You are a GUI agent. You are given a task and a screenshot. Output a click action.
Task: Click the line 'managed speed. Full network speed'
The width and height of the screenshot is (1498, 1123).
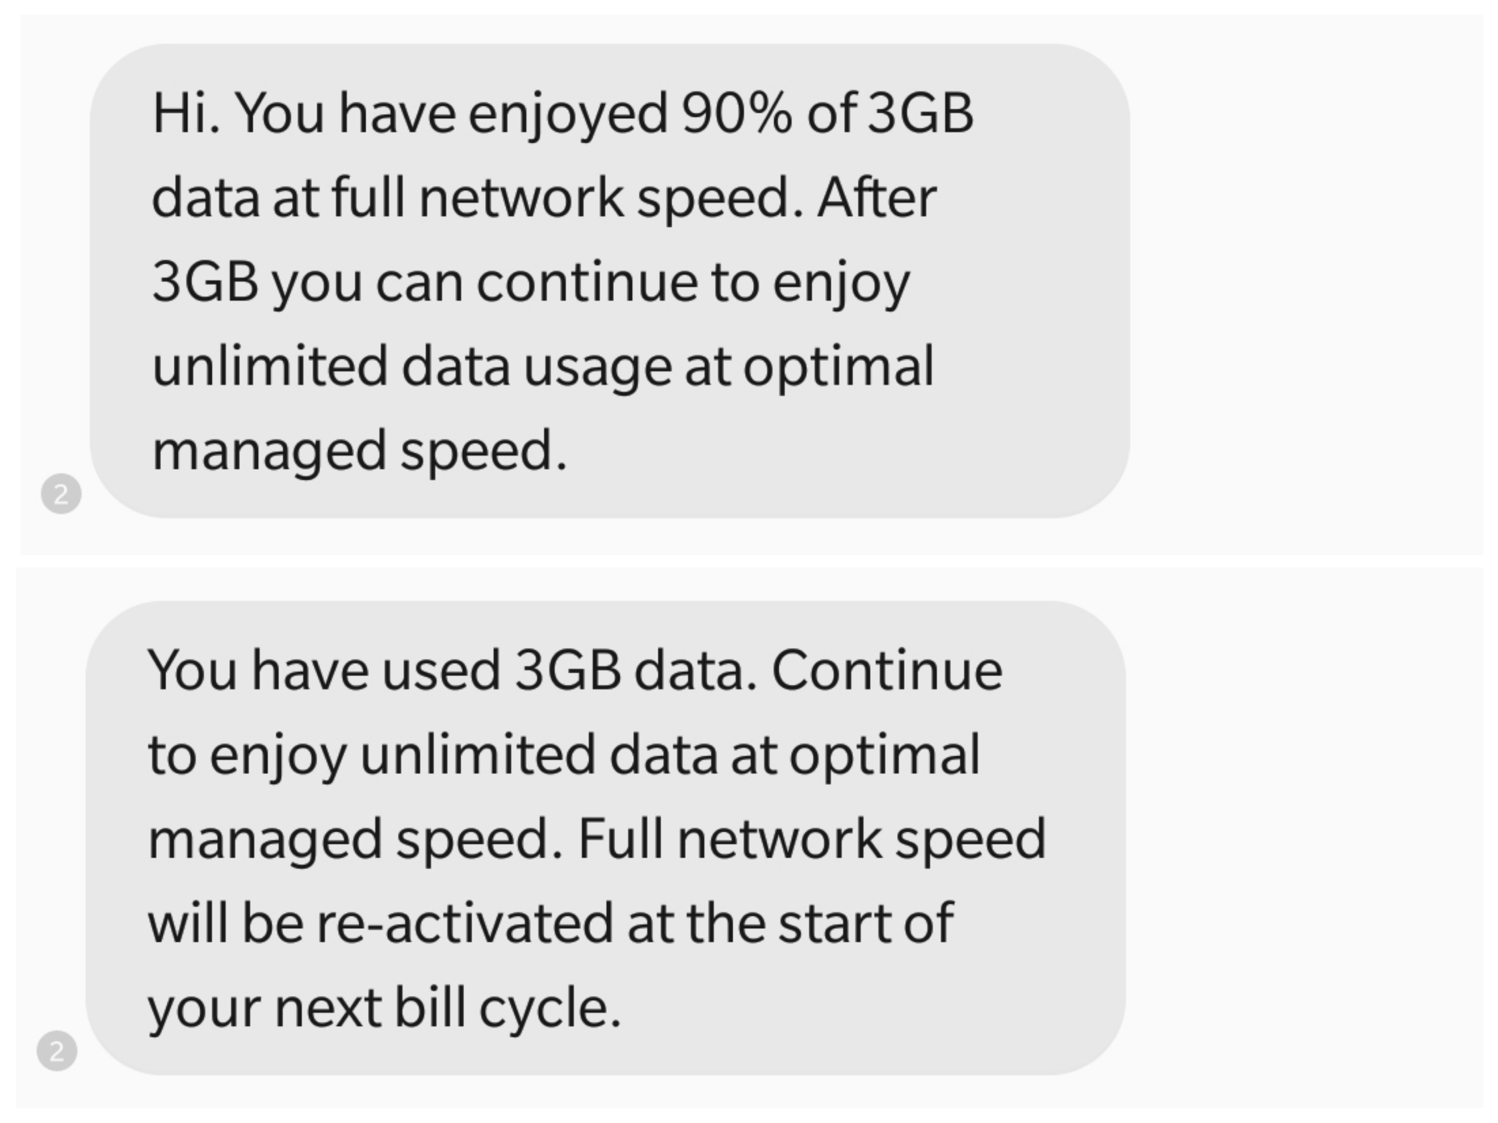[x=597, y=839]
